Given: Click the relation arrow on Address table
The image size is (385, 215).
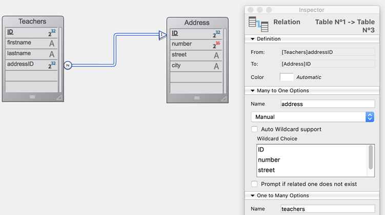Looking at the screenshot, I should (x=163, y=35).
